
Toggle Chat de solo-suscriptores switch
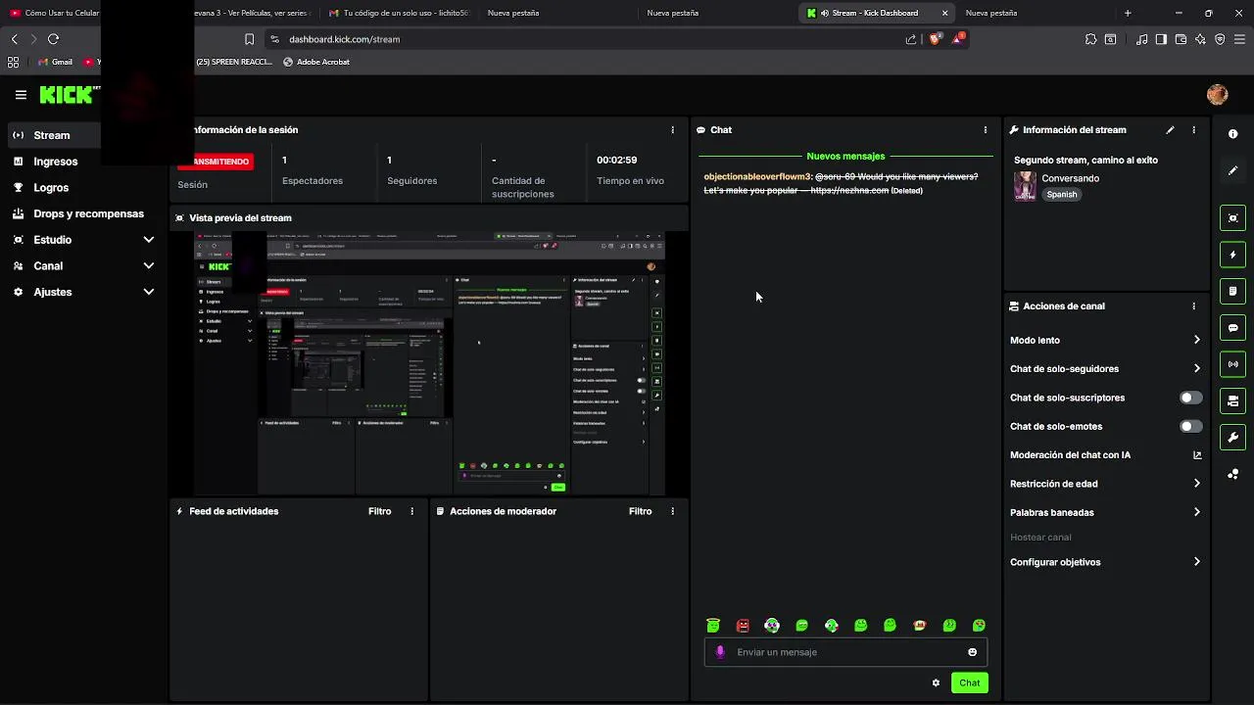click(x=1190, y=398)
